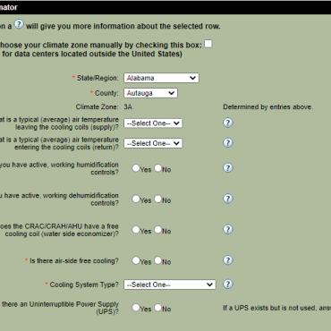Screen dimensions: 331x331
Task: Click the County field label
Action: point(106,93)
